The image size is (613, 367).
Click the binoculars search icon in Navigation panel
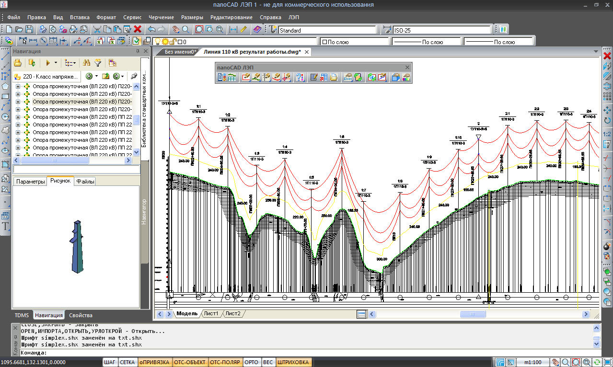(87, 63)
